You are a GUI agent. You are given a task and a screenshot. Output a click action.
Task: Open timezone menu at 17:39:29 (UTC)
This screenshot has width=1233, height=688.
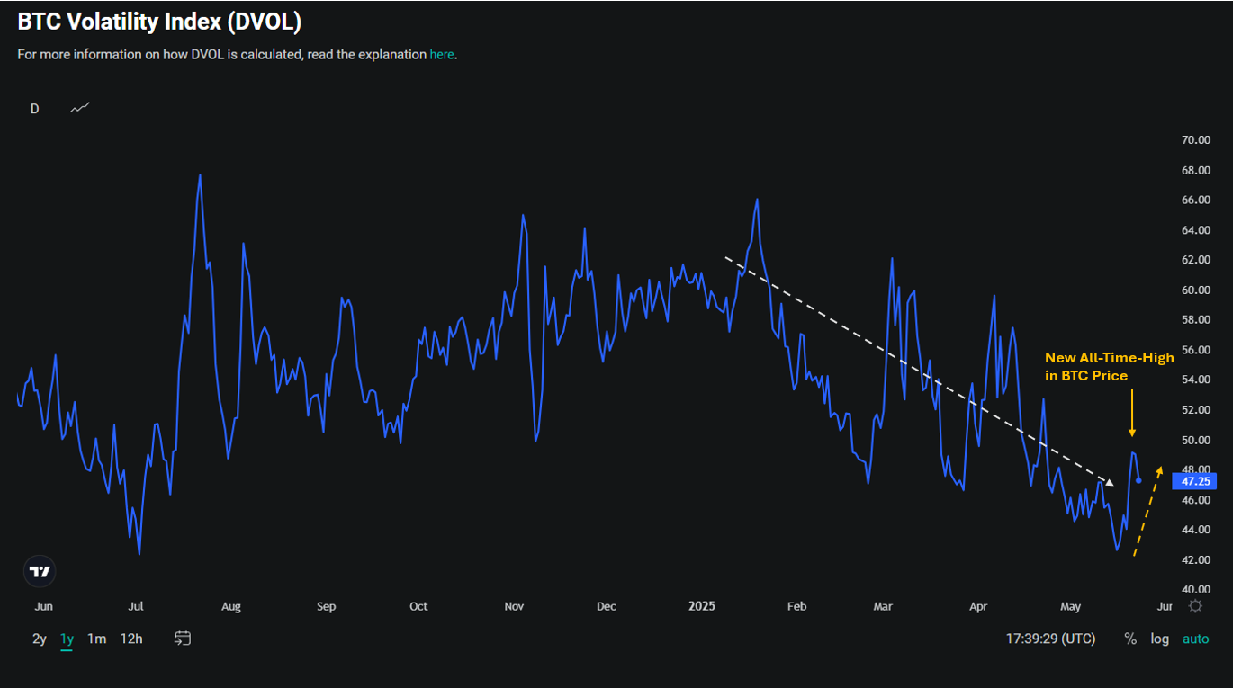coord(1051,639)
